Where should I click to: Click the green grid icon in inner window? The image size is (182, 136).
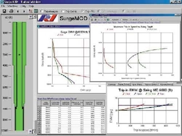tap(108, 20)
